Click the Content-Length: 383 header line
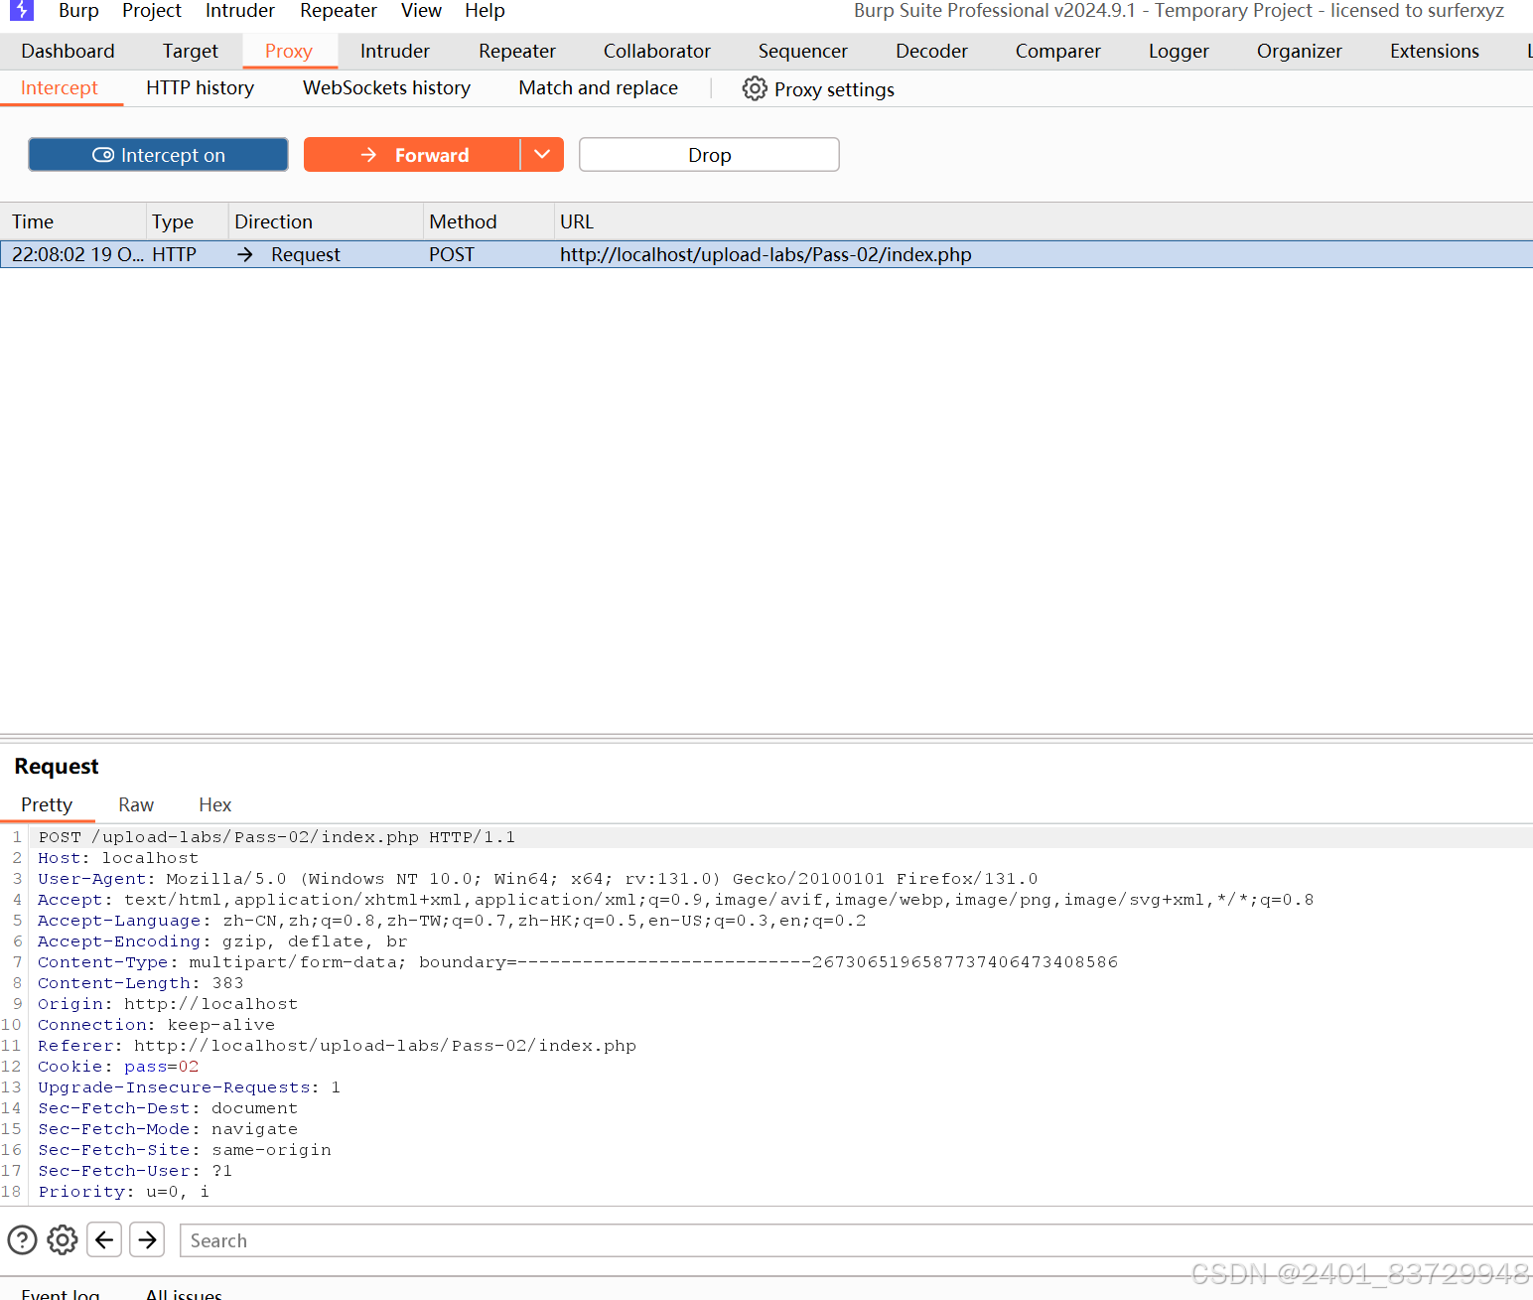This screenshot has width=1533, height=1300. click(x=141, y=983)
